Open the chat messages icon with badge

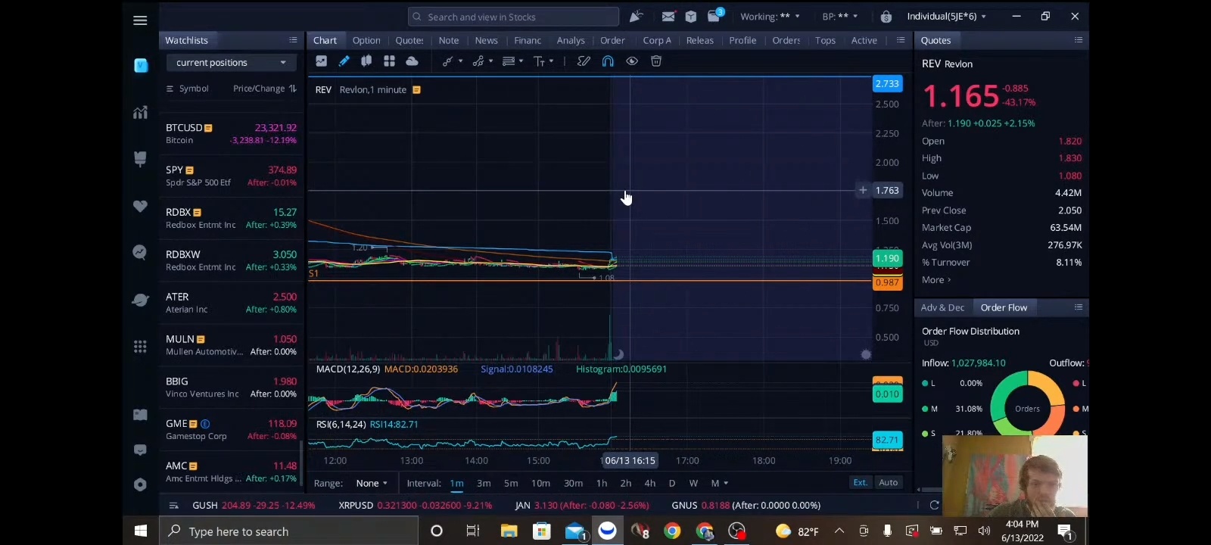(x=715, y=15)
